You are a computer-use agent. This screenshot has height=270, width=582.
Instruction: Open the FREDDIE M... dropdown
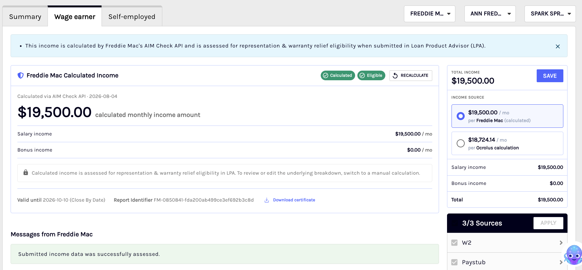[430, 14]
